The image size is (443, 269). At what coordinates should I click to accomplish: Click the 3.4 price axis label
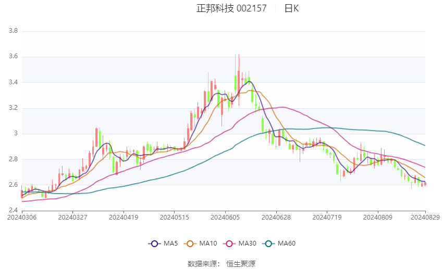[13, 82]
